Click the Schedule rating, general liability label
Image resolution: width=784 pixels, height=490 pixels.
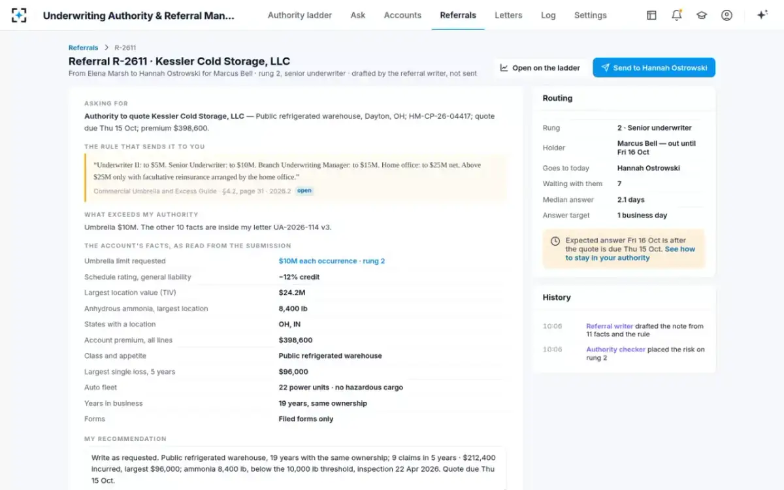click(138, 277)
